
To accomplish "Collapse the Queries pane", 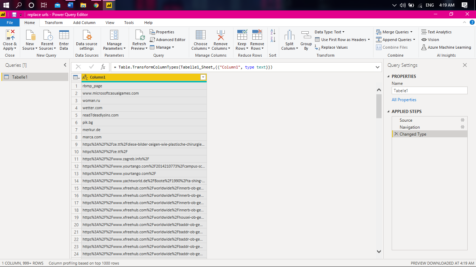I will coord(65,65).
